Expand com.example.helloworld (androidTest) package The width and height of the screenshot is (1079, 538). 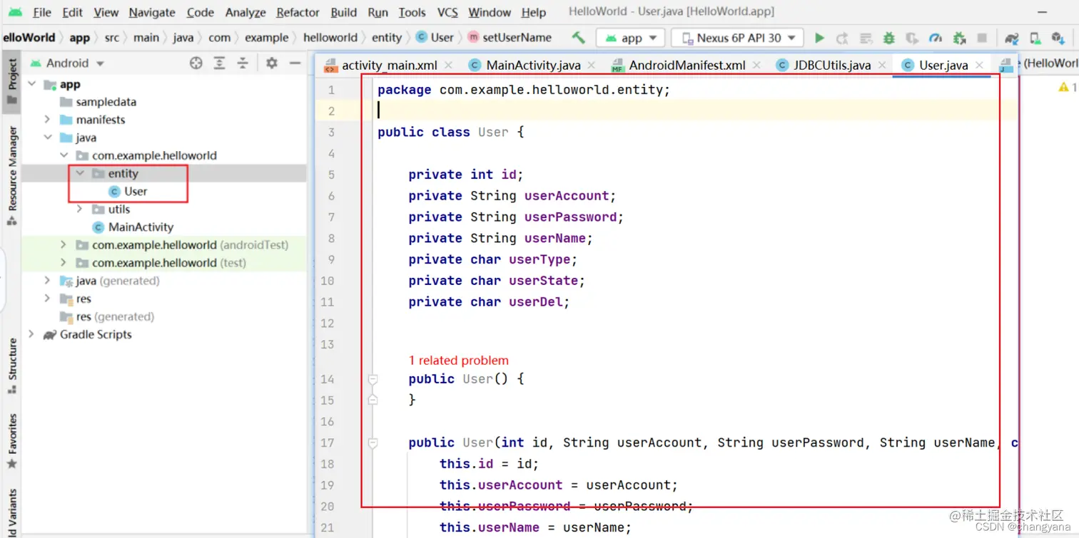pos(64,244)
